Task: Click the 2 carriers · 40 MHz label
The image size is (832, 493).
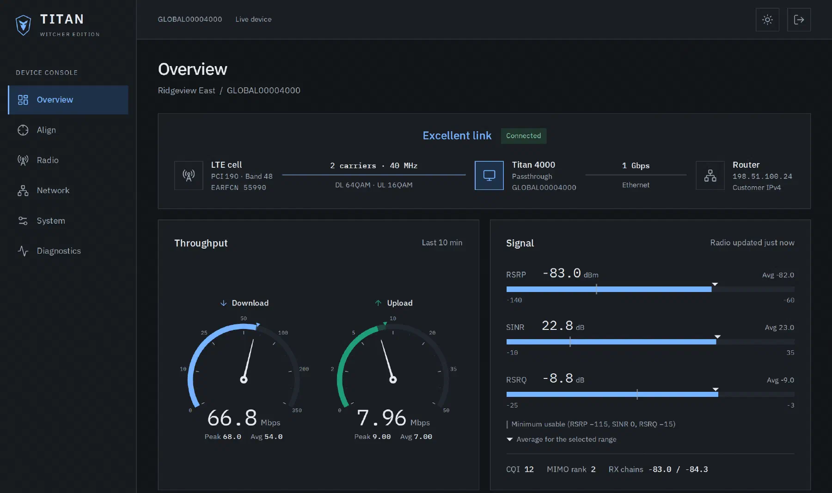Action: (373, 166)
